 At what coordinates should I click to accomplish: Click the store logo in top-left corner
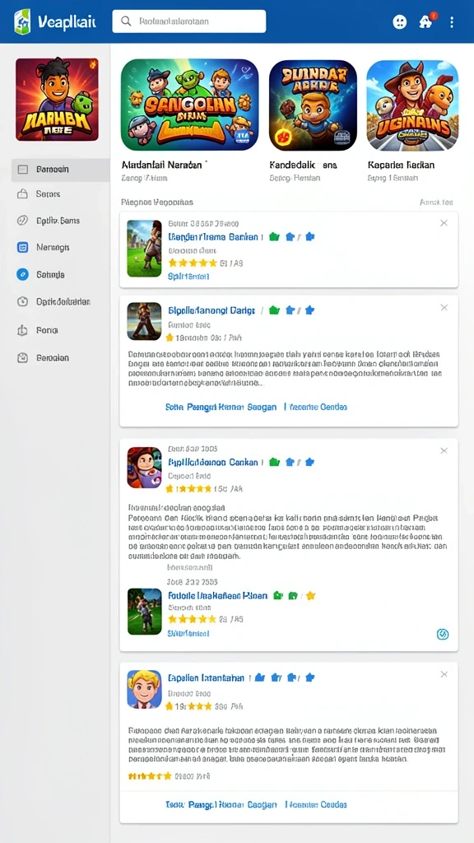pyautogui.click(x=22, y=21)
